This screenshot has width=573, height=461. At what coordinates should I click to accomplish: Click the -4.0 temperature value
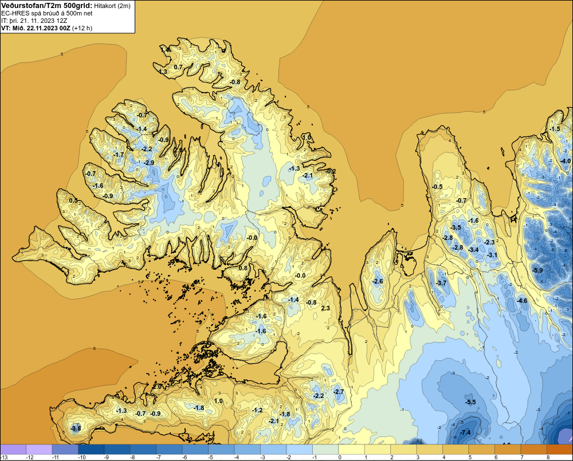coord(566,161)
